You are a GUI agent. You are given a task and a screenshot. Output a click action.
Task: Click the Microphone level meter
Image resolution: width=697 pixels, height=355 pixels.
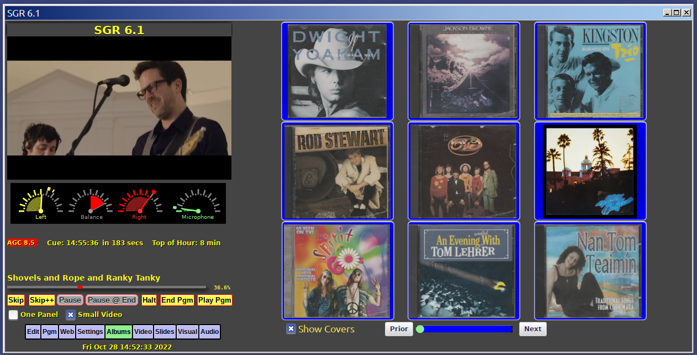[x=198, y=203]
